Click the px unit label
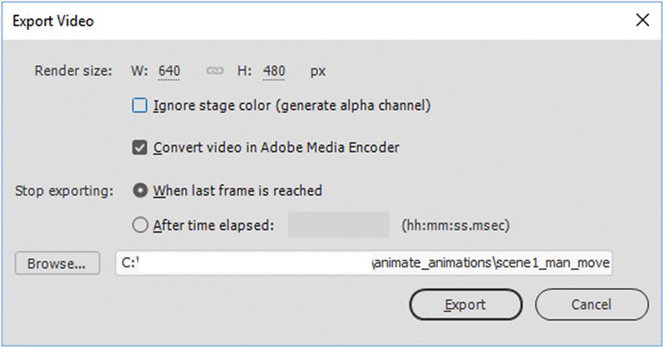Screen dimensions: 665x349 click(x=318, y=71)
